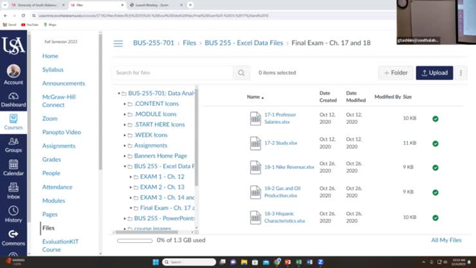The image size is (476, 268).
Task: Expand the Banners Home Page folder
Action: 125,156
